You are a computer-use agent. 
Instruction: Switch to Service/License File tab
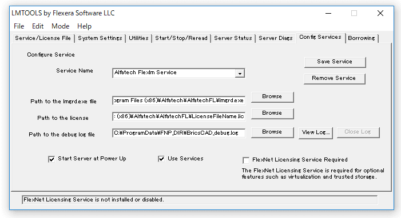tap(43, 38)
